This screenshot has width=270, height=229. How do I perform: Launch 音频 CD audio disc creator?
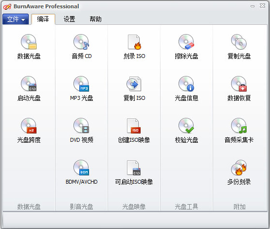tap(81, 47)
